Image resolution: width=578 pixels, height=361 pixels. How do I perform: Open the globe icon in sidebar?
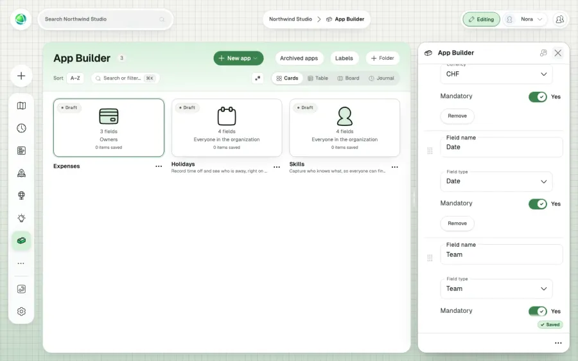[x=21, y=195]
